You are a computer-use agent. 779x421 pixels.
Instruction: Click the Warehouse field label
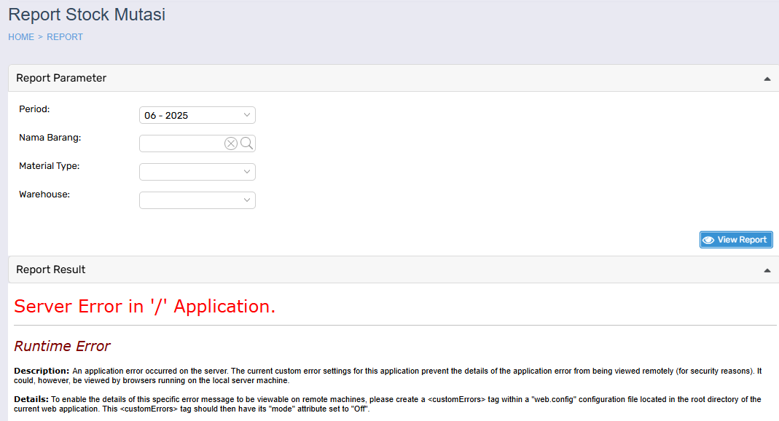[x=44, y=194]
